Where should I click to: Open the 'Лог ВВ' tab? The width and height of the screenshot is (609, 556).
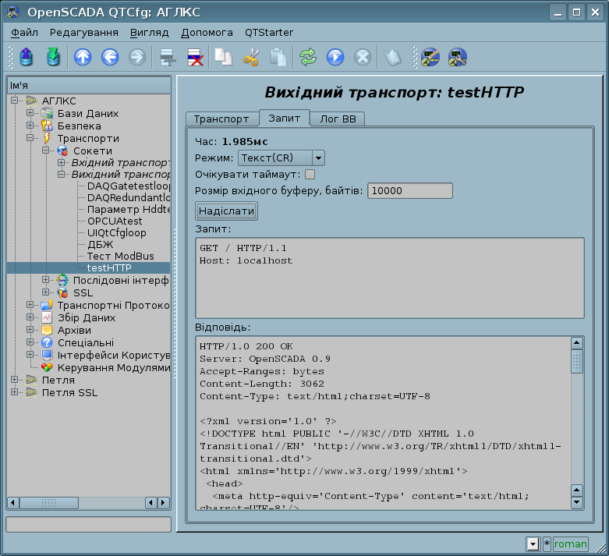338,119
